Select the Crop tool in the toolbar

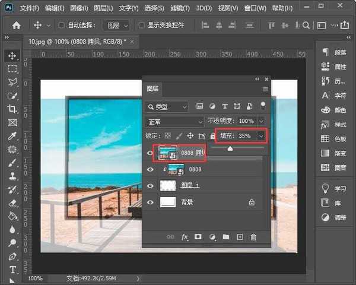[x=12, y=109]
